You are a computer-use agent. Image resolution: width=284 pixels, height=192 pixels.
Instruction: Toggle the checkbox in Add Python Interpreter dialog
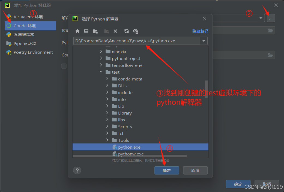pyautogui.click(x=64, y=66)
